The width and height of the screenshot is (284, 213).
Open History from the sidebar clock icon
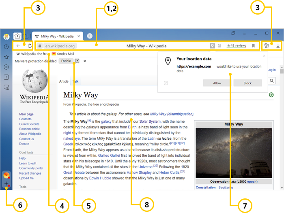tap(6, 47)
